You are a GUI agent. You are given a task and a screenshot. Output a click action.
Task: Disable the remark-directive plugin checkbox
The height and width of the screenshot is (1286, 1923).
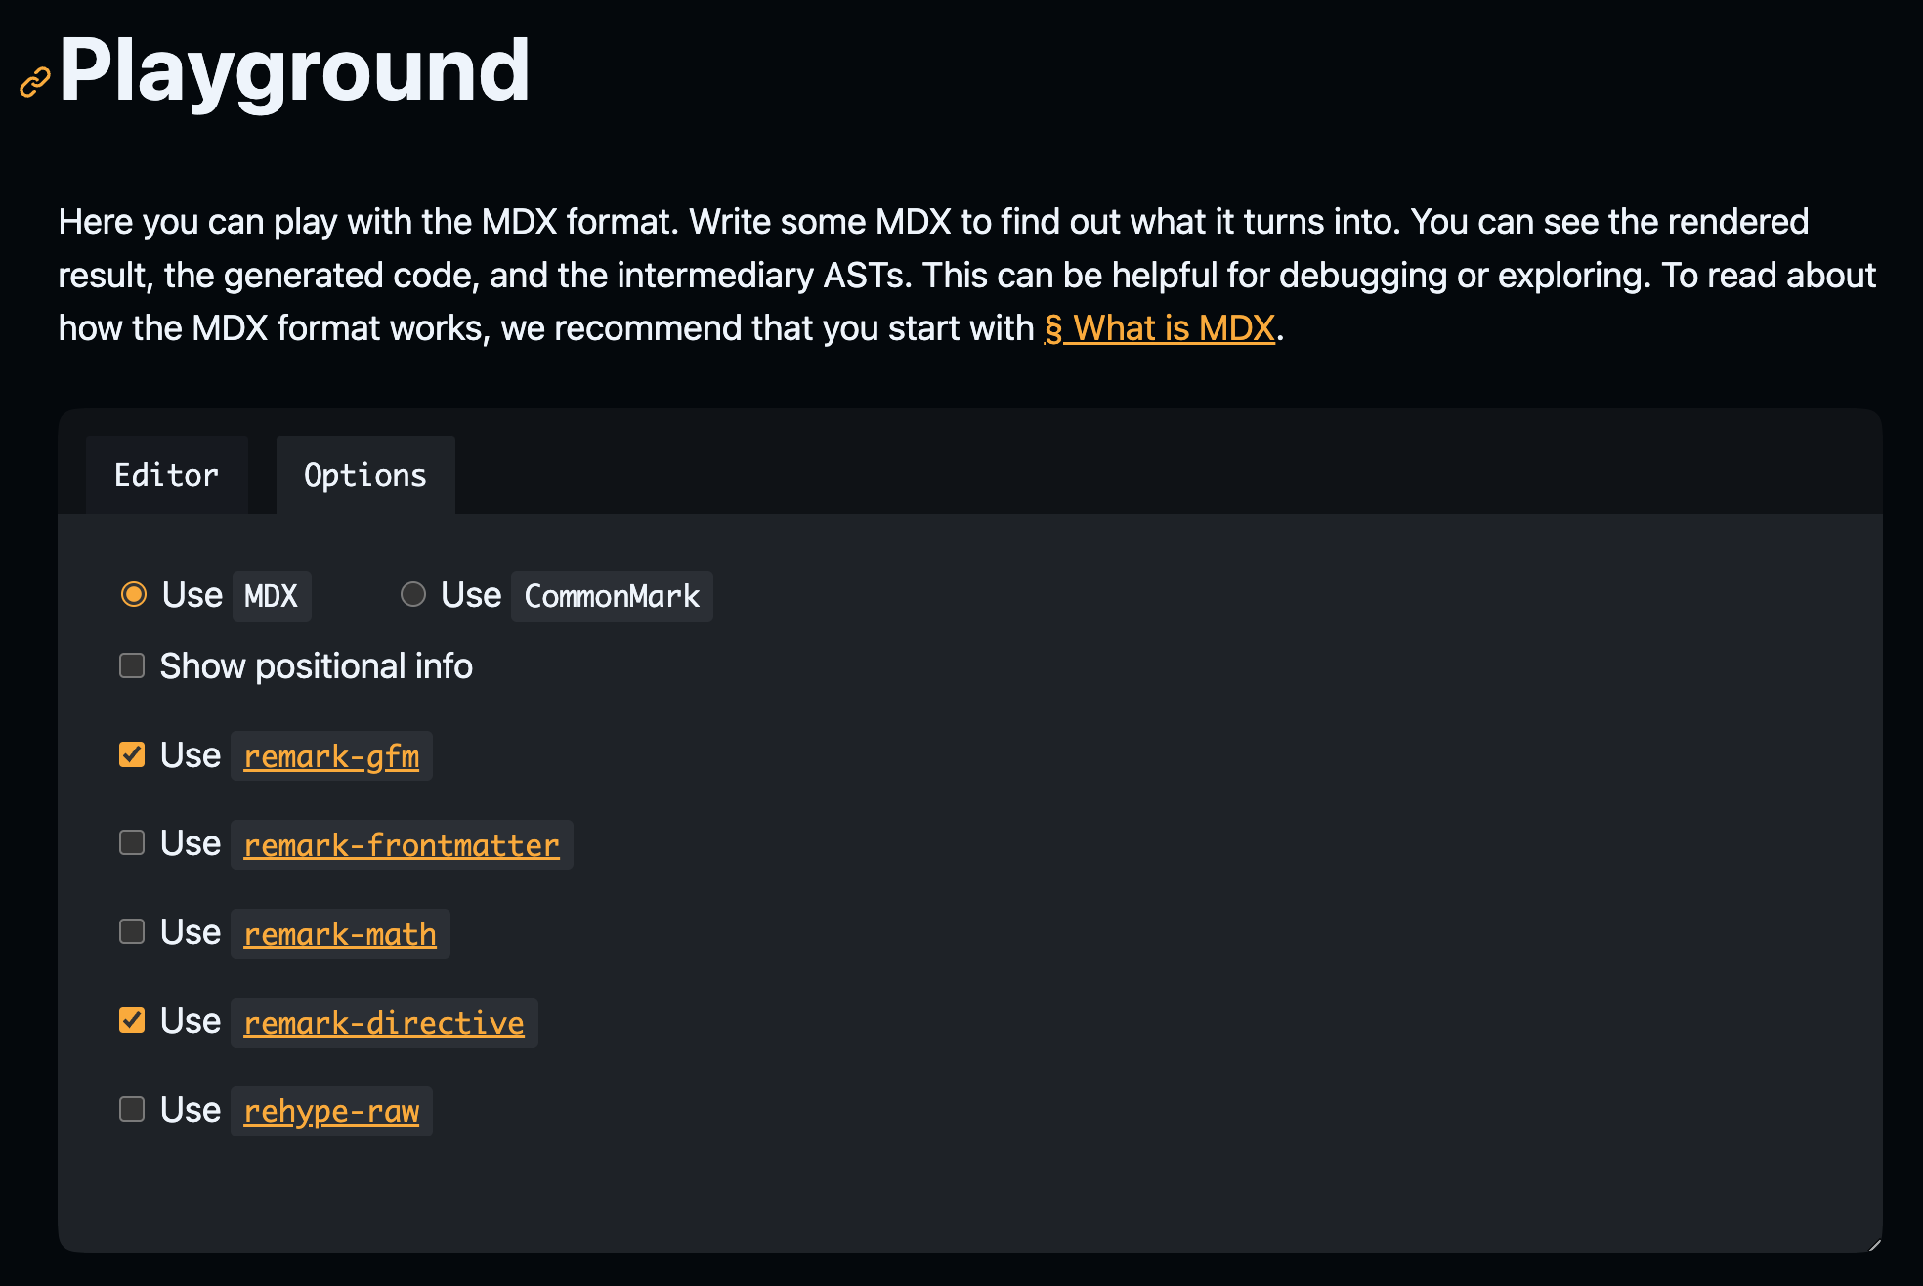pyautogui.click(x=131, y=1019)
